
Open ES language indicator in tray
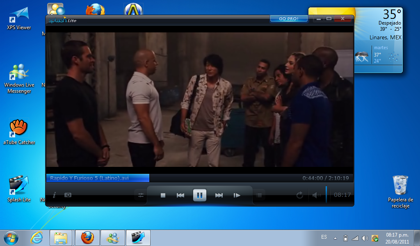click(x=324, y=237)
